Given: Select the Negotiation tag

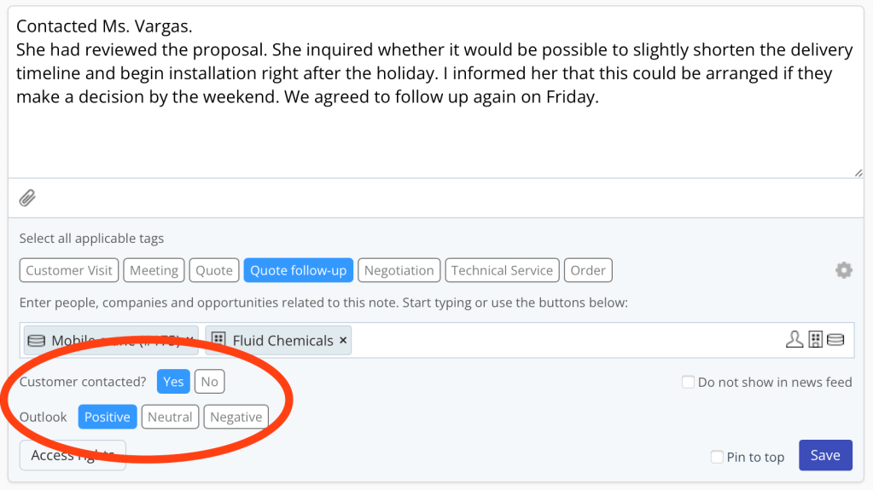Looking at the screenshot, I should (399, 270).
